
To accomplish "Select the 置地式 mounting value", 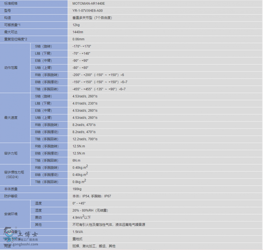I will [x=77, y=239].
